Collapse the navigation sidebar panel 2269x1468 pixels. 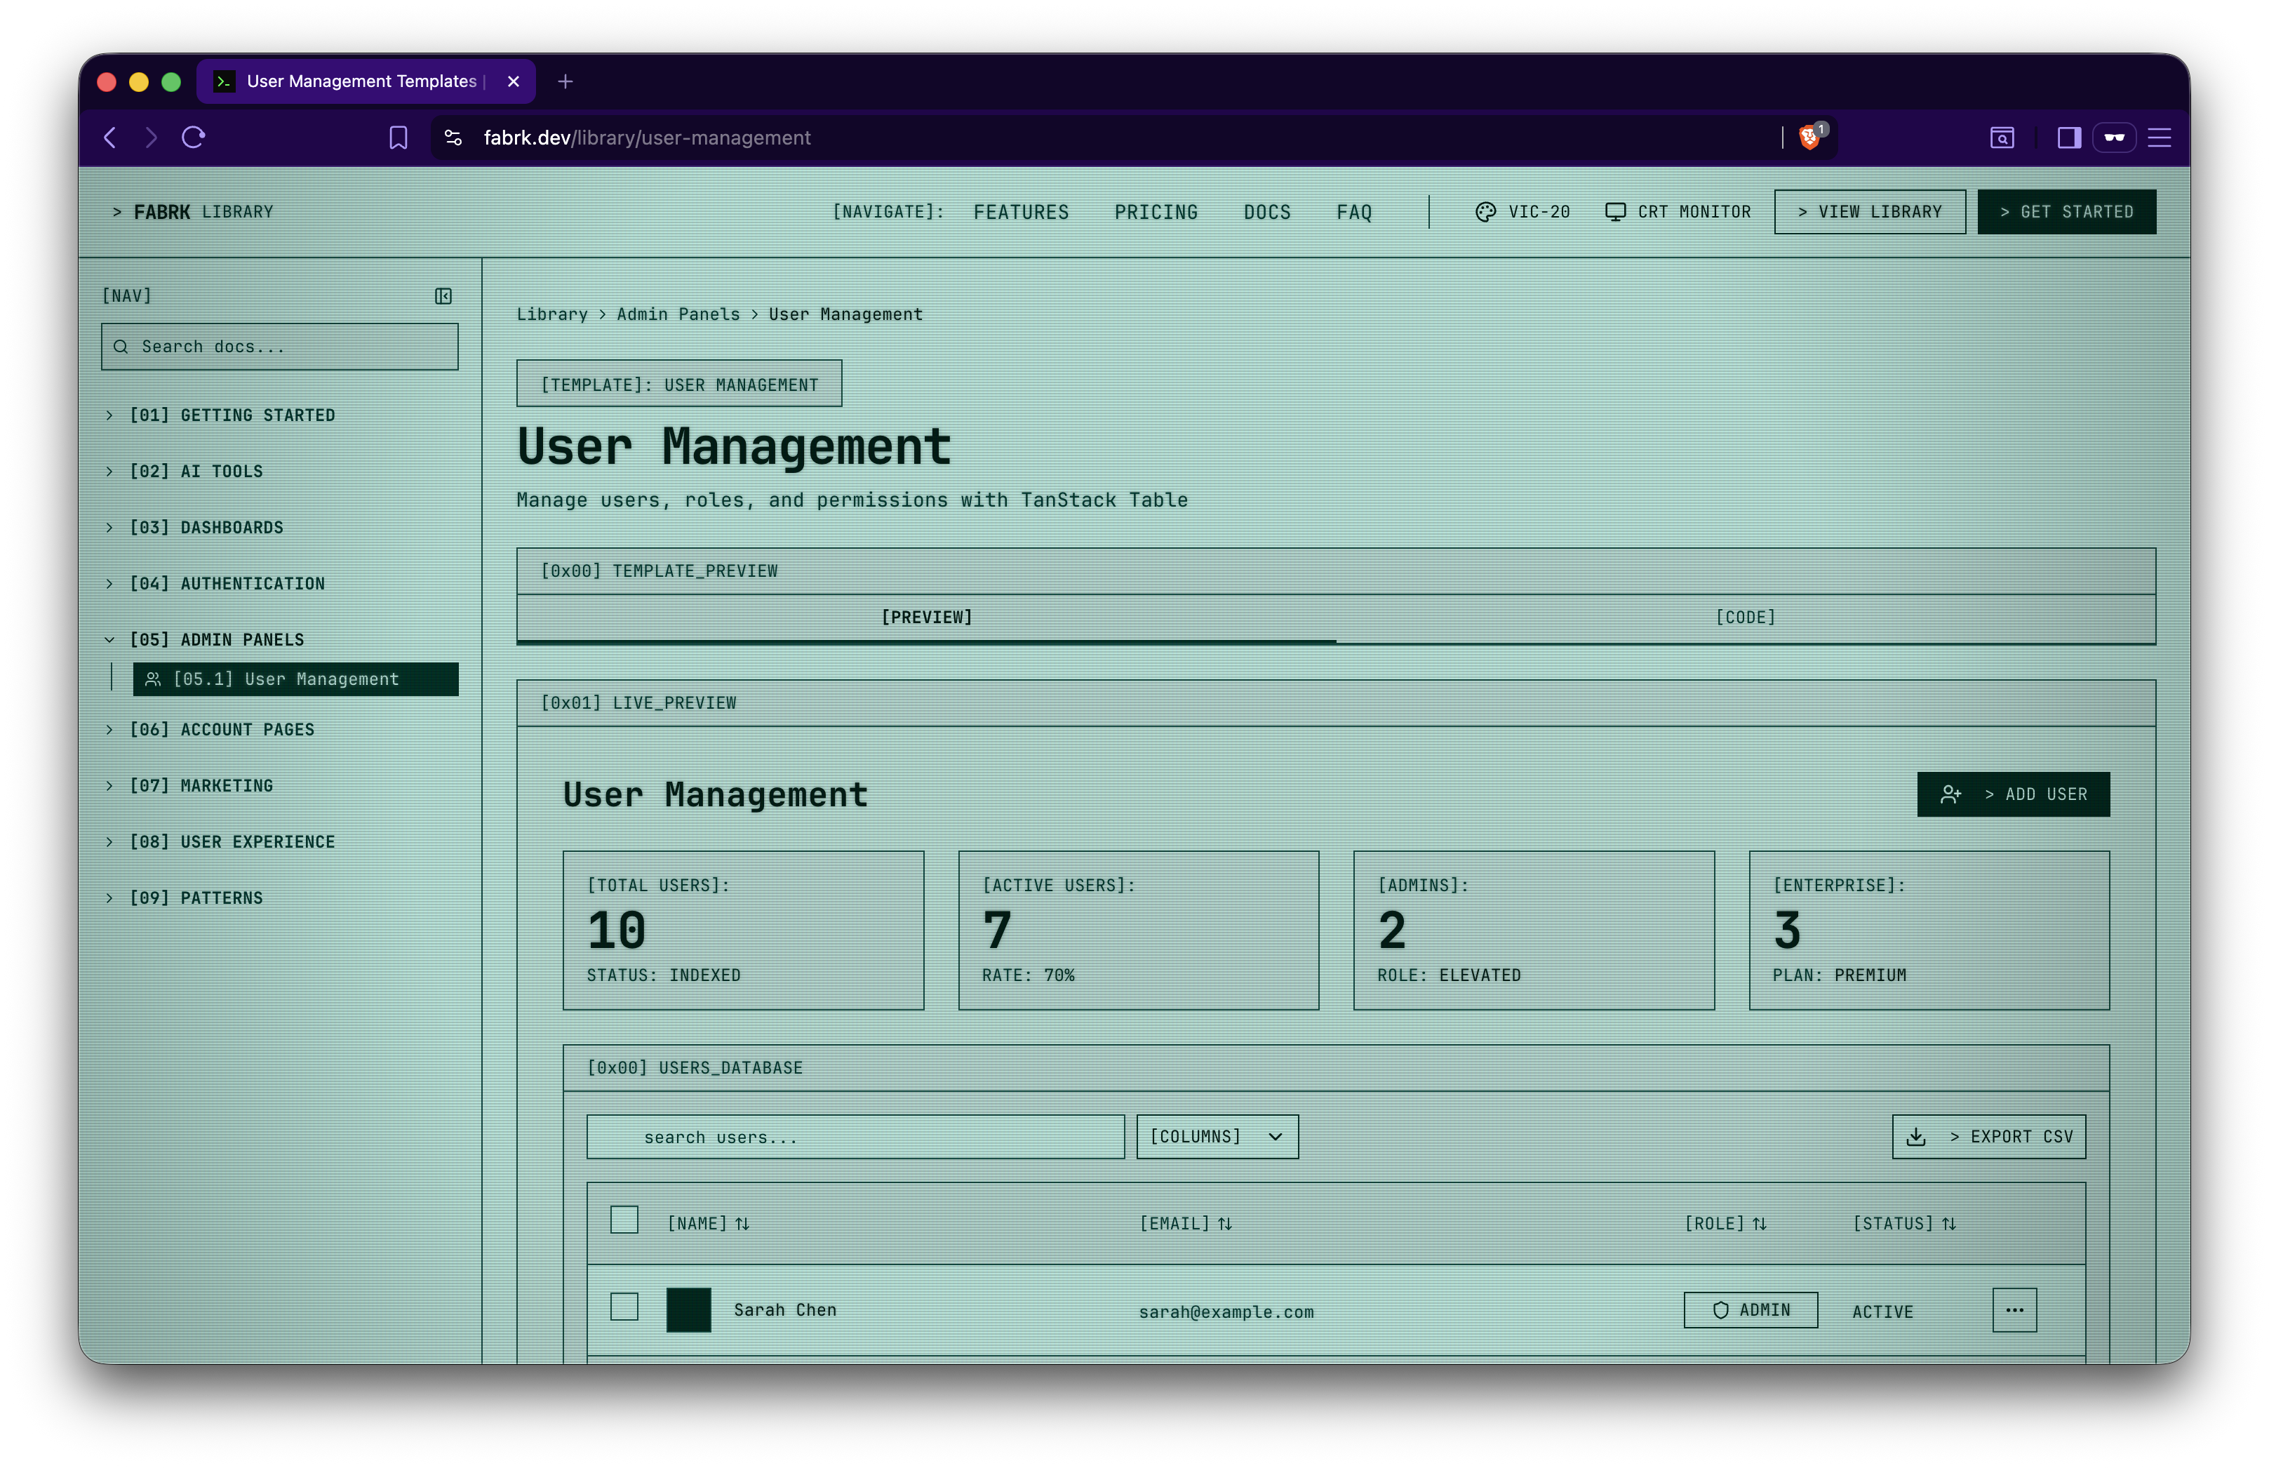point(443,296)
